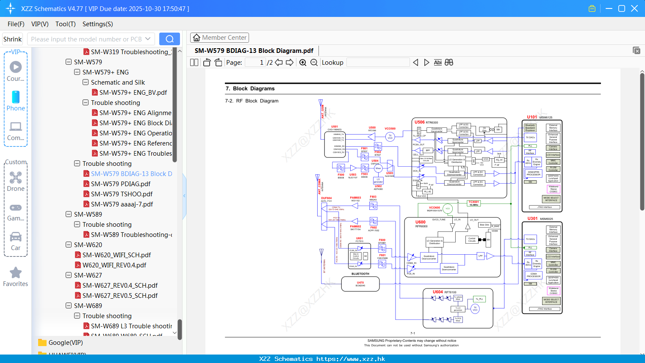Click the binoculars search icon

pos(449,62)
